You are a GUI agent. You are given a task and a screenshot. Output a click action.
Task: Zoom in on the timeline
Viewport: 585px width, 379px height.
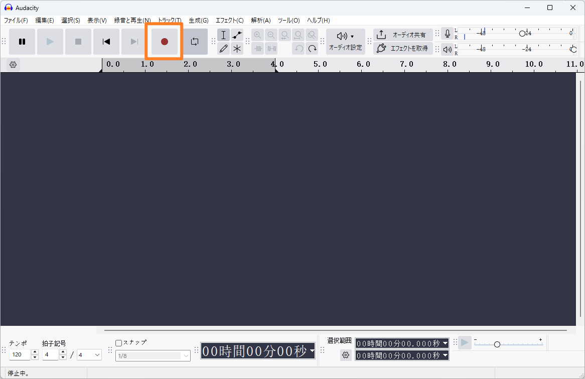click(257, 35)
